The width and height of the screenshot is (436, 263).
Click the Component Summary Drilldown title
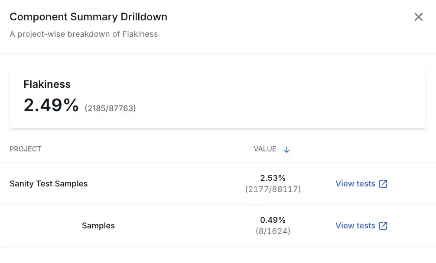click(88, 17)
